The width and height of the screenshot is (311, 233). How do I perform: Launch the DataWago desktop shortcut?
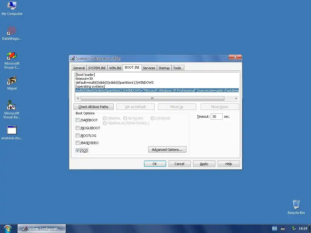(x=12, y=33)
